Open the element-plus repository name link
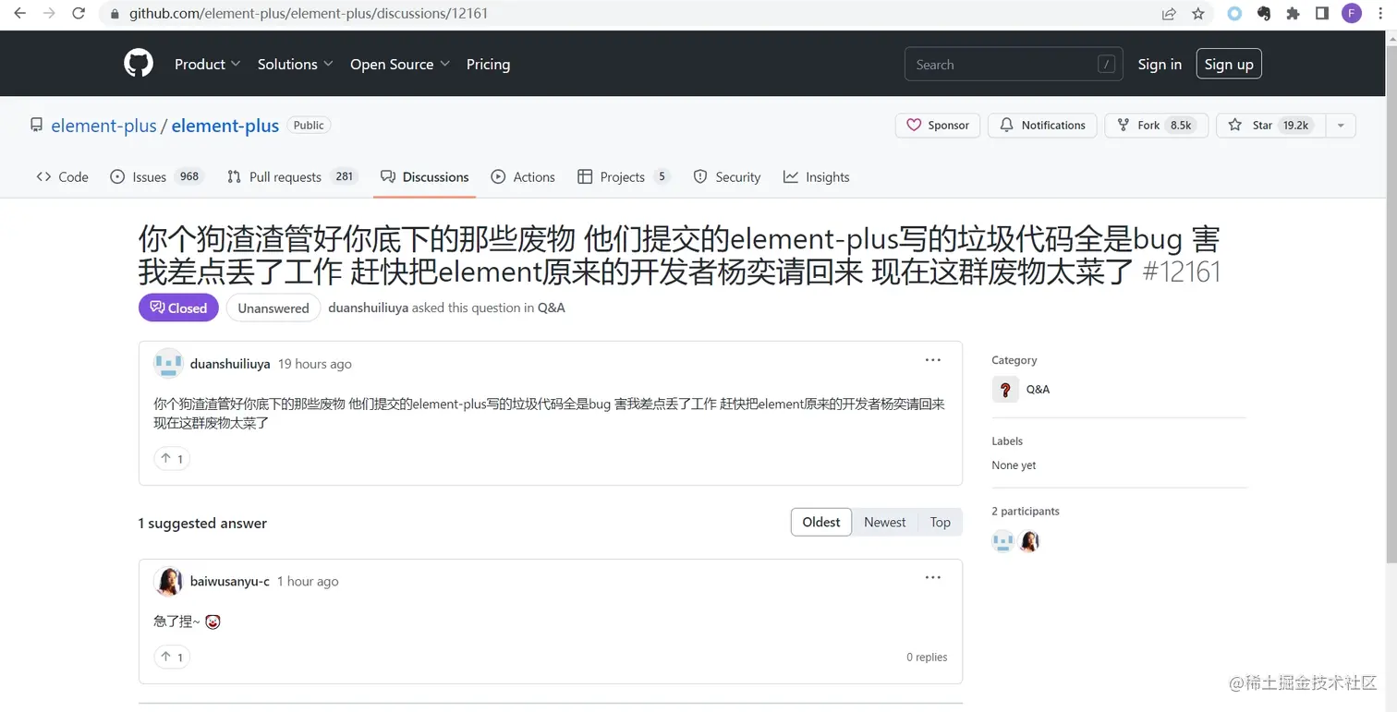Screen dimensions: 1397x712 (x=225, y=126)
